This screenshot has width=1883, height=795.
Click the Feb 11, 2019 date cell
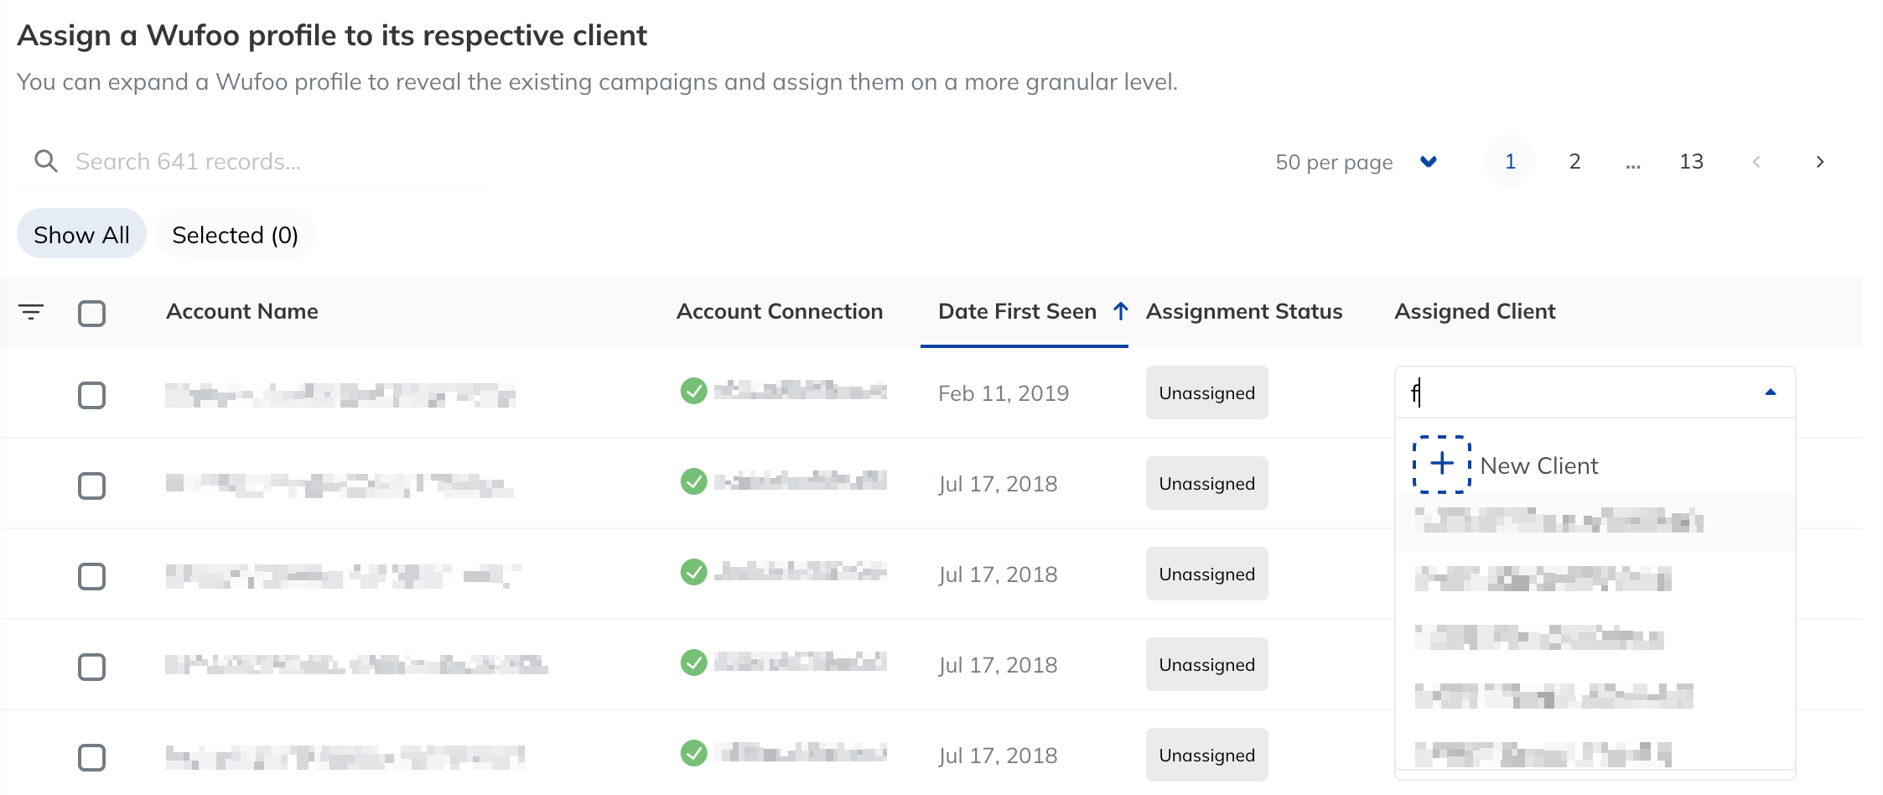pos(1004,392)
